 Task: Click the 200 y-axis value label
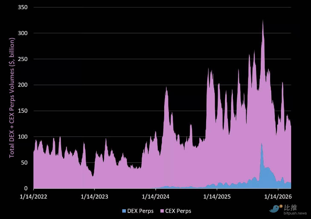click(23, 85)
